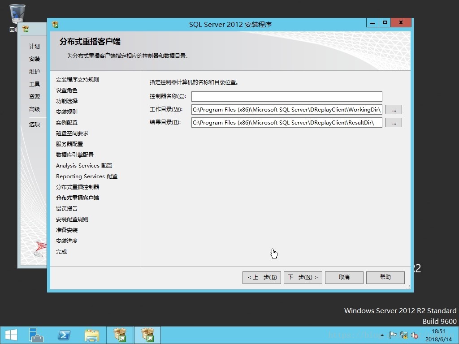Click the controller name input field
Screen dimensions: 459x344
[286, 97]
